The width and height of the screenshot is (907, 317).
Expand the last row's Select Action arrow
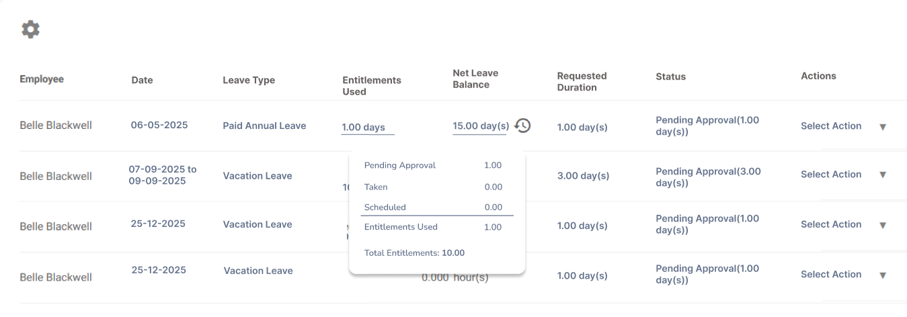883,275
